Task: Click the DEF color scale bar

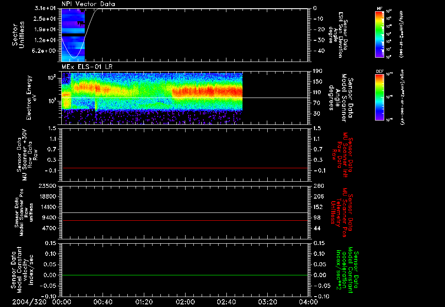Action: 379,97
